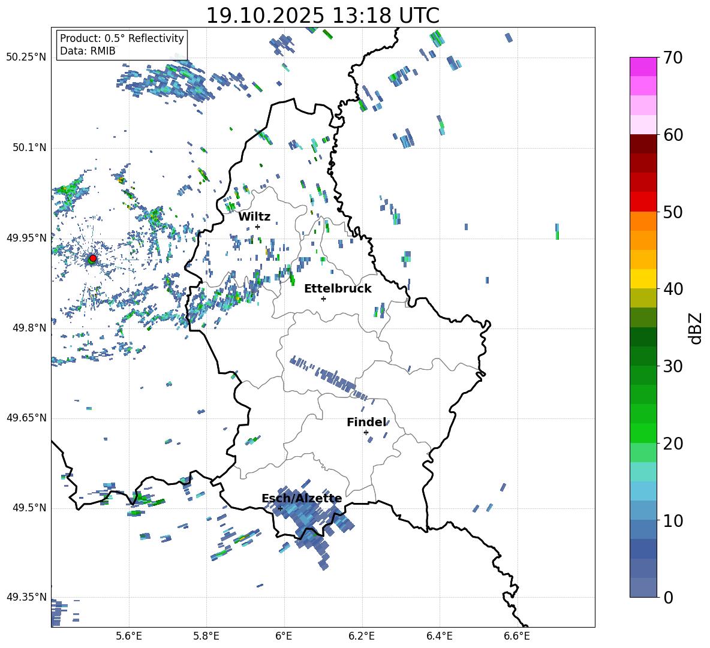Click the 49.5°N latitude label
This screenshot has height=648, width=710.
click(x=29, y=508)
